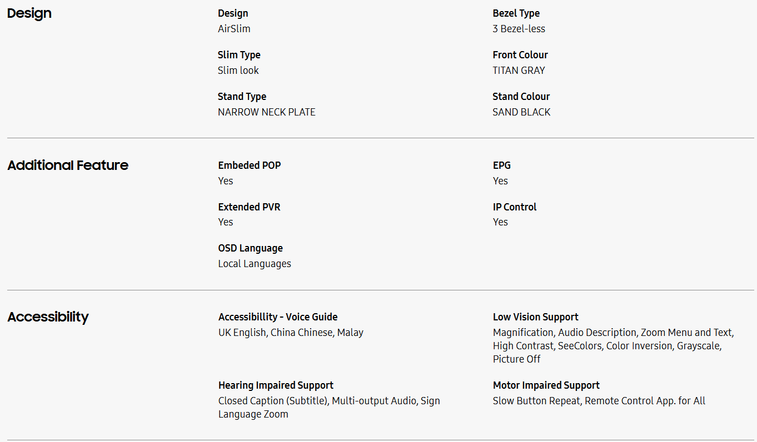Click the NARROW NECK PLATE text

(x=266, y=112)
